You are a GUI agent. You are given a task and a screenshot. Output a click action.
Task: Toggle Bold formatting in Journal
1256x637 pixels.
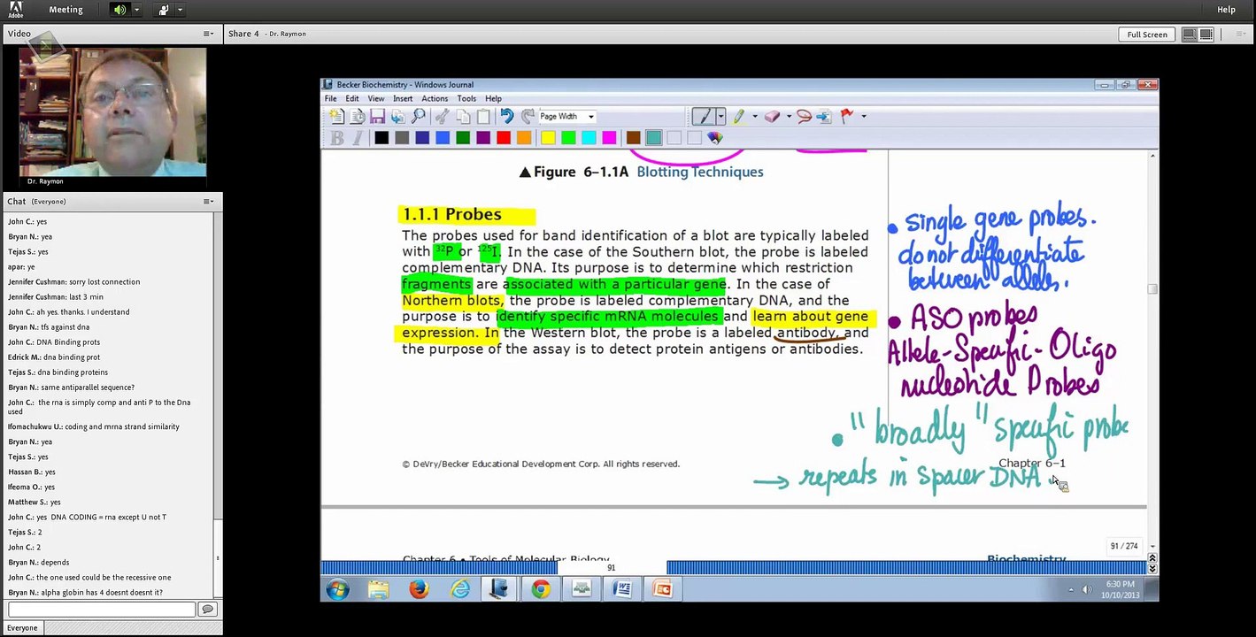(x=337, y=138)
